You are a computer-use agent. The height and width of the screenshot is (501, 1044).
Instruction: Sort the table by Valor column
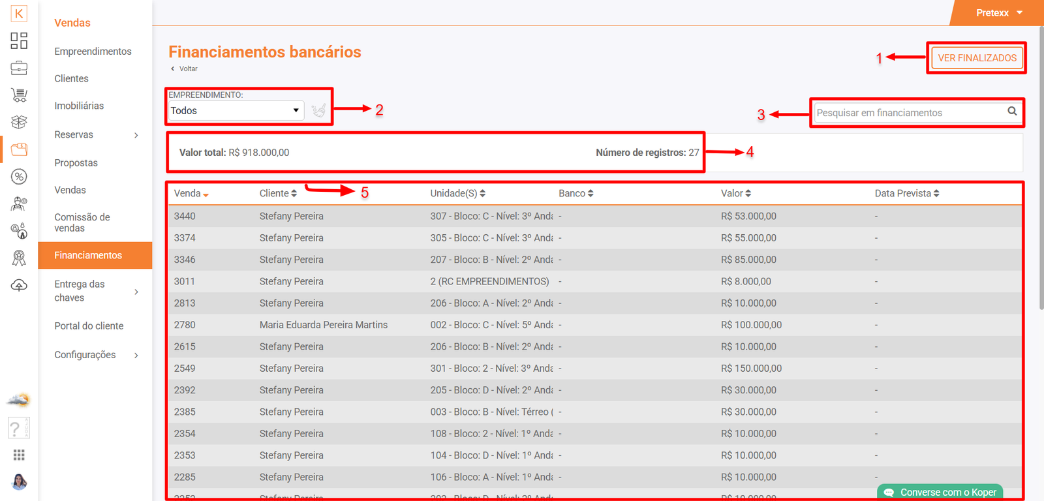[x=735, y=194]
